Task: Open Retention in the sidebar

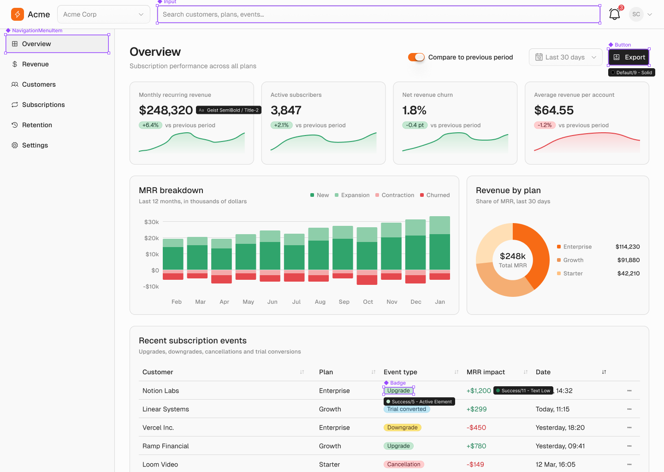Action: 57,125
